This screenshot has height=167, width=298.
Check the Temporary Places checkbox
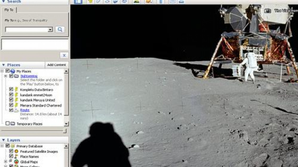(8, 123)
